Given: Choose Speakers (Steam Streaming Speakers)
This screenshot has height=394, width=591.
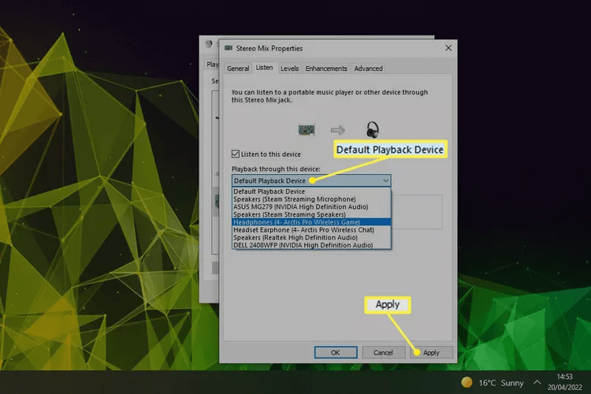Looking at the screenshot, I should coord(311,214).
